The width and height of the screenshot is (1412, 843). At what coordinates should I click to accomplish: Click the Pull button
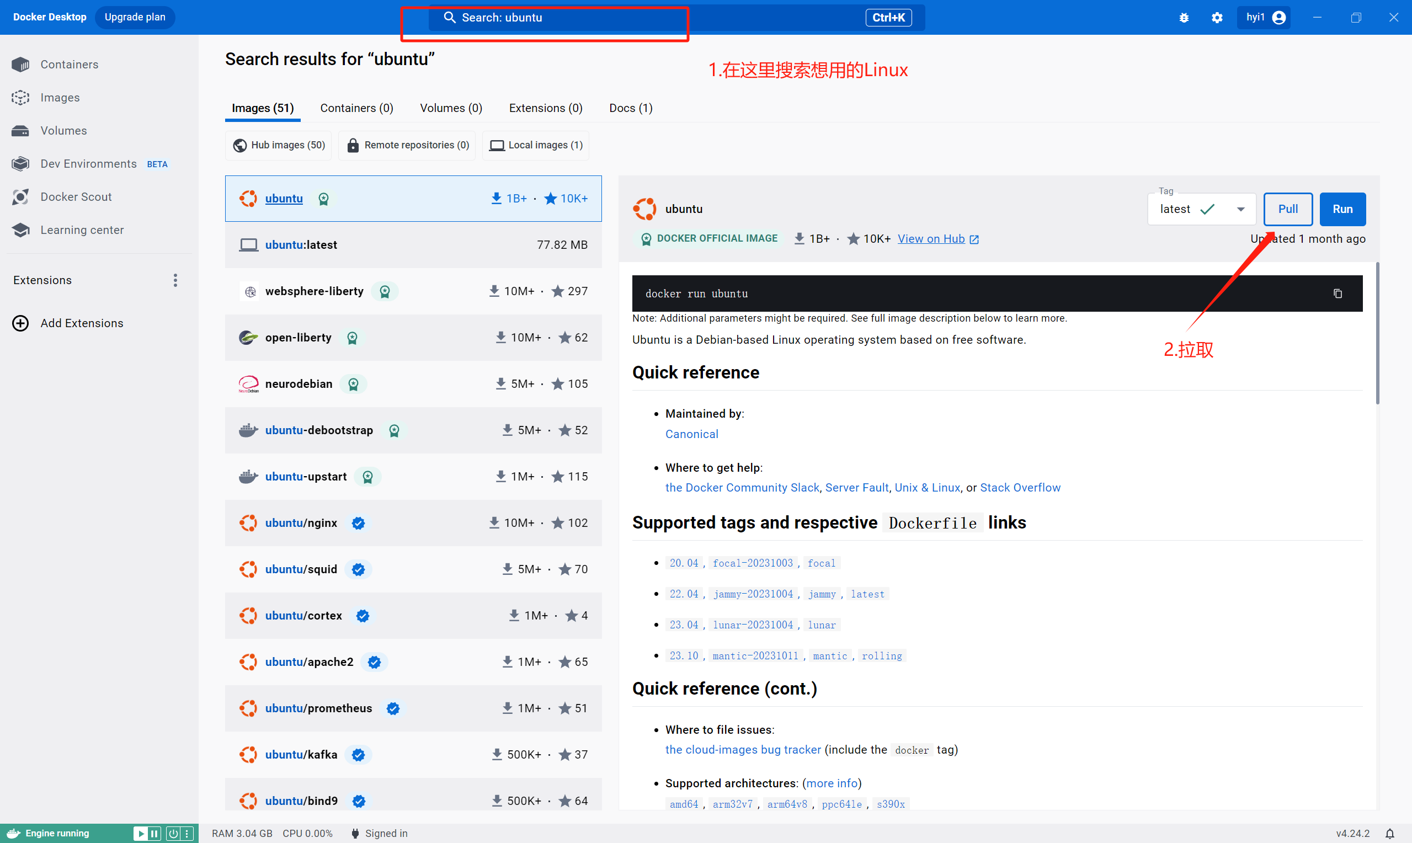[x=1288, y=209]
